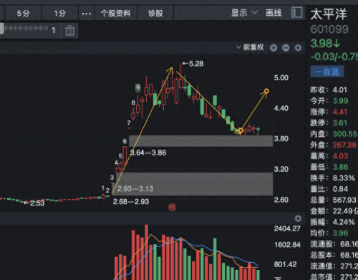The image size is (358, 280).
Task: Select the 3.64—3.86 gap zone label
Action: click(x=148, y=153)
